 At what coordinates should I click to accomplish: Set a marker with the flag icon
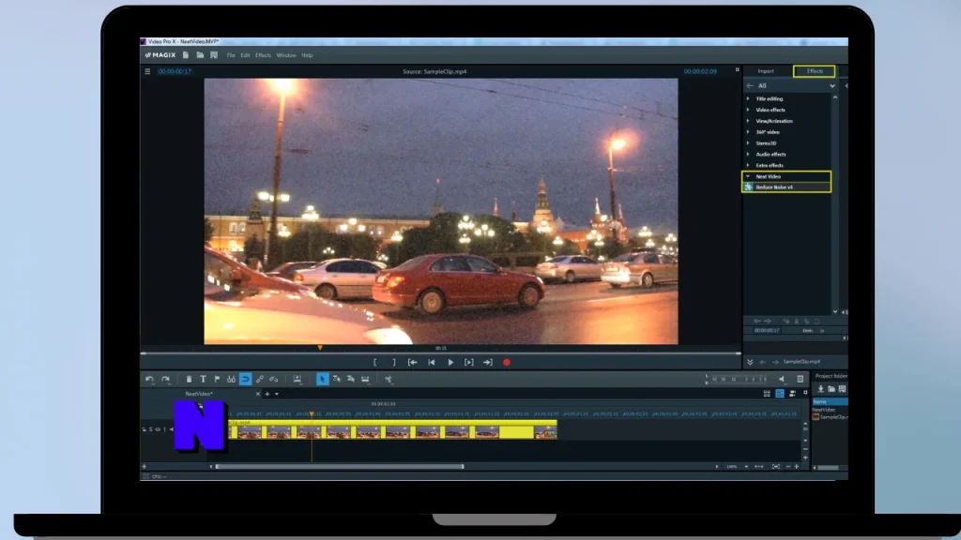(x=217, y=380)
